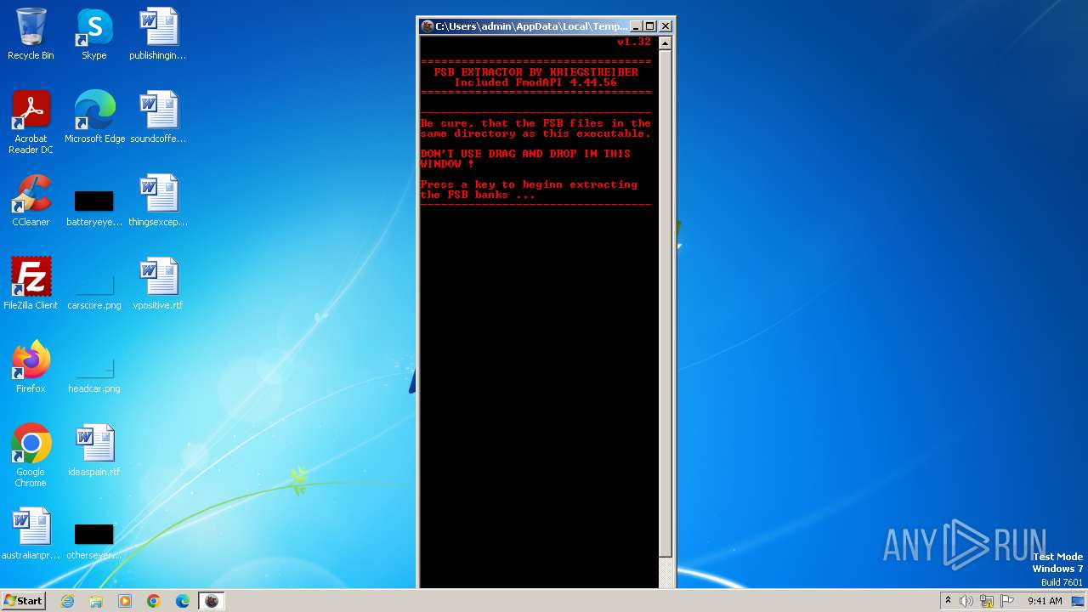Open australianpr Word document
The width and height of the screenshot is (1088, 612).
[31, 534]
